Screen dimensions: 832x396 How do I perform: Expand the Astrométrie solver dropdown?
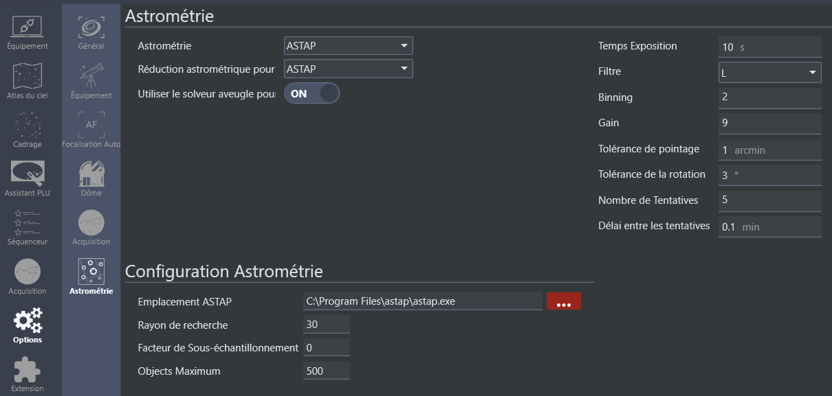[348, 46]
